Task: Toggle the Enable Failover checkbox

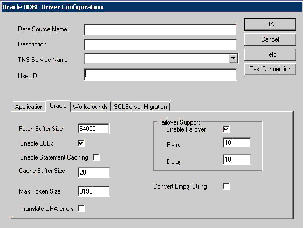Action: click(226, 129)
